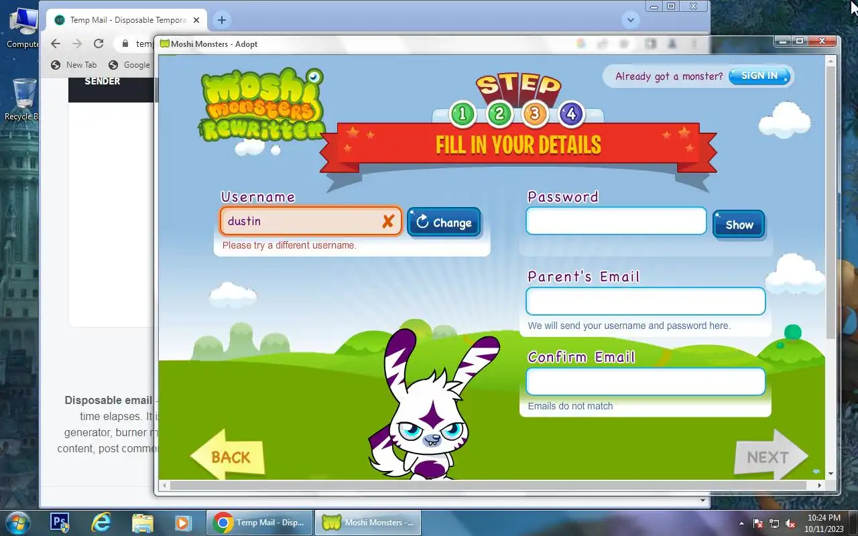Switch to the Temp Mail Chrome taskbar item
The image size is (858, 536).
point(260,523)
